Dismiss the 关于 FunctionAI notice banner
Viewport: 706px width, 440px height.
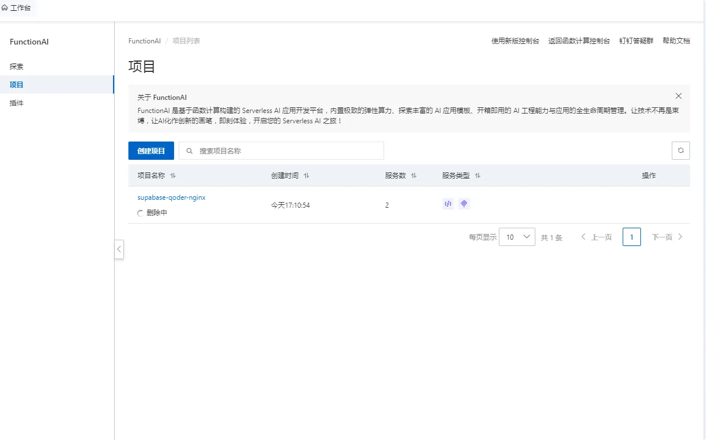click(678, 96)
